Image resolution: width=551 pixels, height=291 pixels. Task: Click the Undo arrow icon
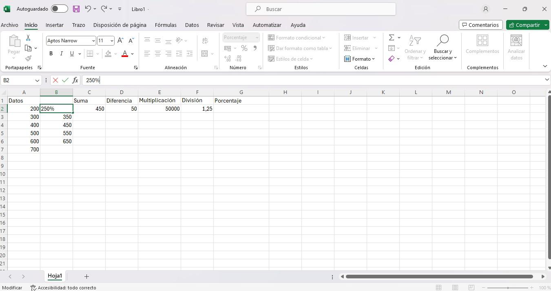click(88, 9)
